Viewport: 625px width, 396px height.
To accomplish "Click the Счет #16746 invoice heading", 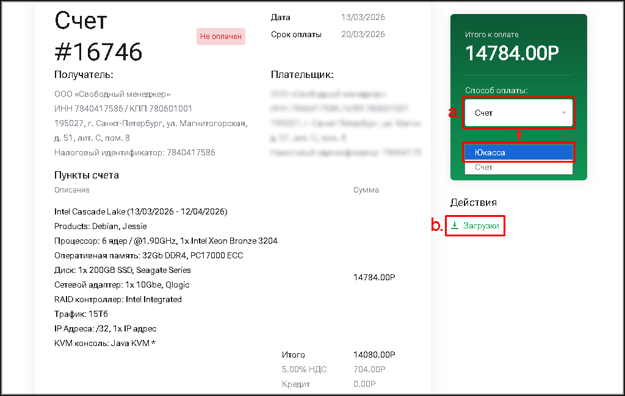I will click(x=98, y=37).
